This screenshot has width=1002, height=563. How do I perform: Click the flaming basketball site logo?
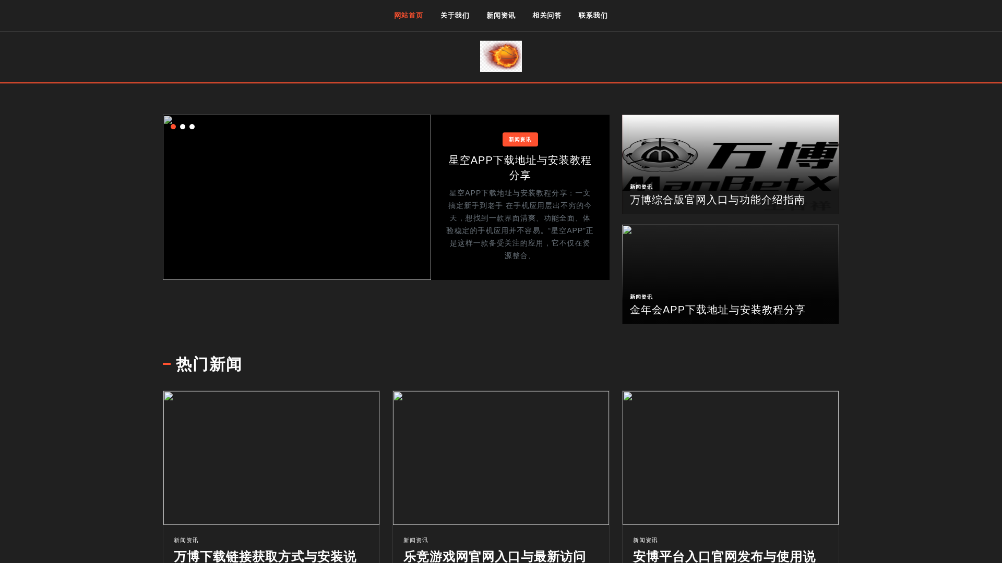click(501, 56)
